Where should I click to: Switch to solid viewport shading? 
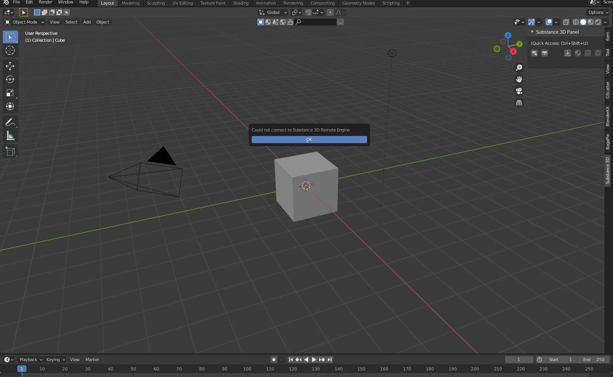pos(583,22)
